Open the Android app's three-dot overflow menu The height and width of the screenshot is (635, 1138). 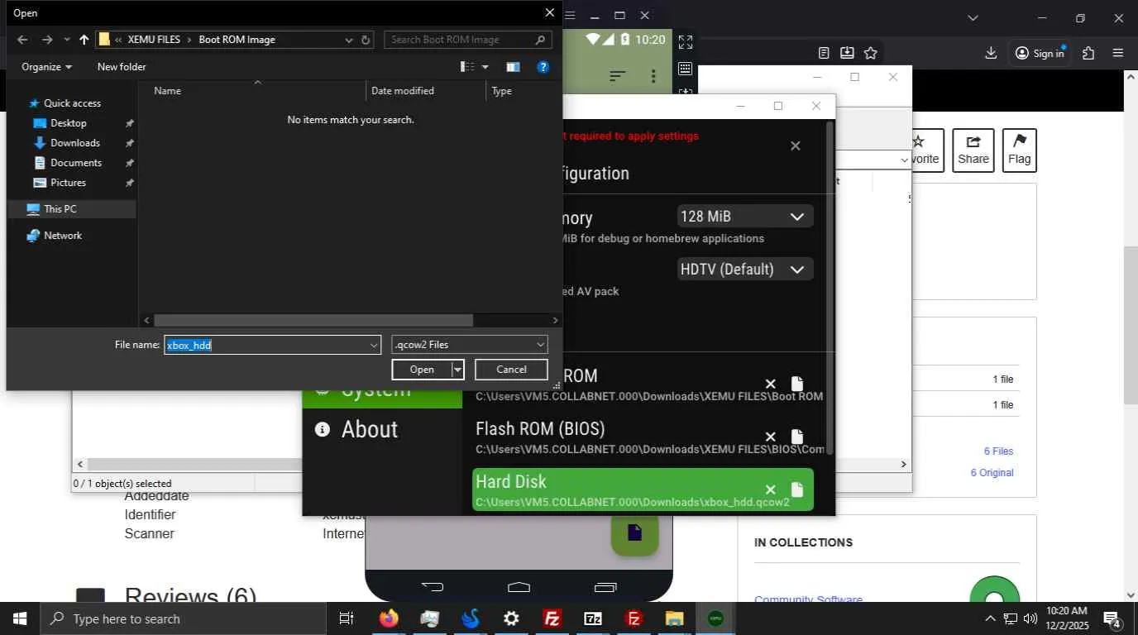point(653,76)
